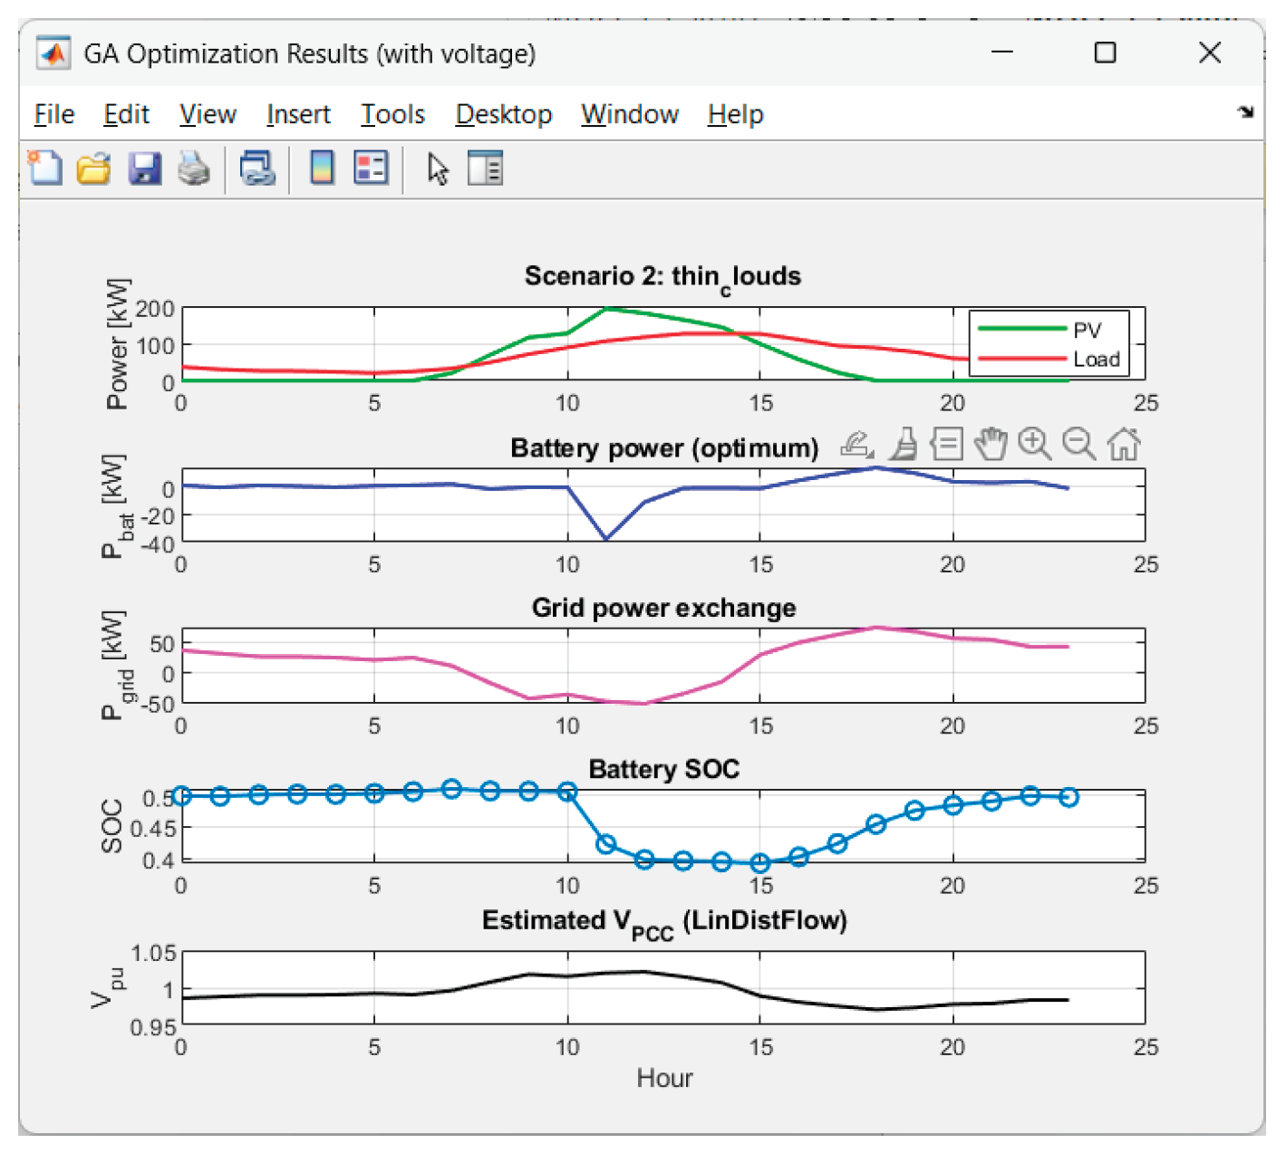1286x1153 pixels.
Task: Toggle the Edit Plot arrow tool
Action: (x=438, y=168)
